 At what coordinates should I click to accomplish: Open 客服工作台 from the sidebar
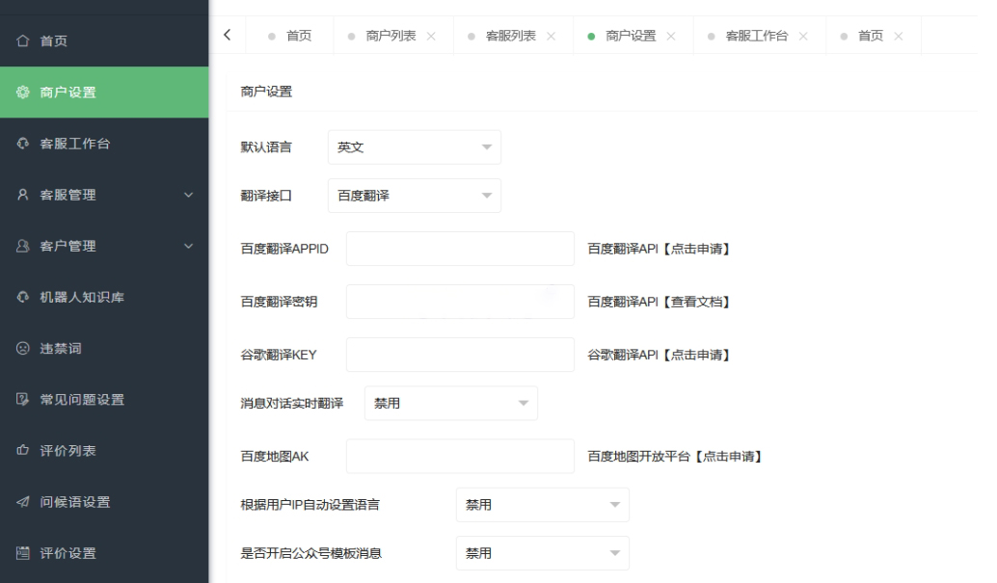tap(104, 144)
